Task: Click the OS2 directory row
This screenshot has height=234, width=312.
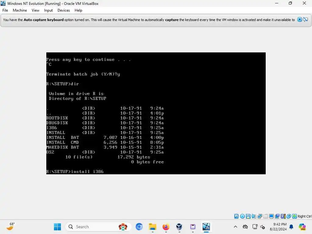Action: pos(105,152)
